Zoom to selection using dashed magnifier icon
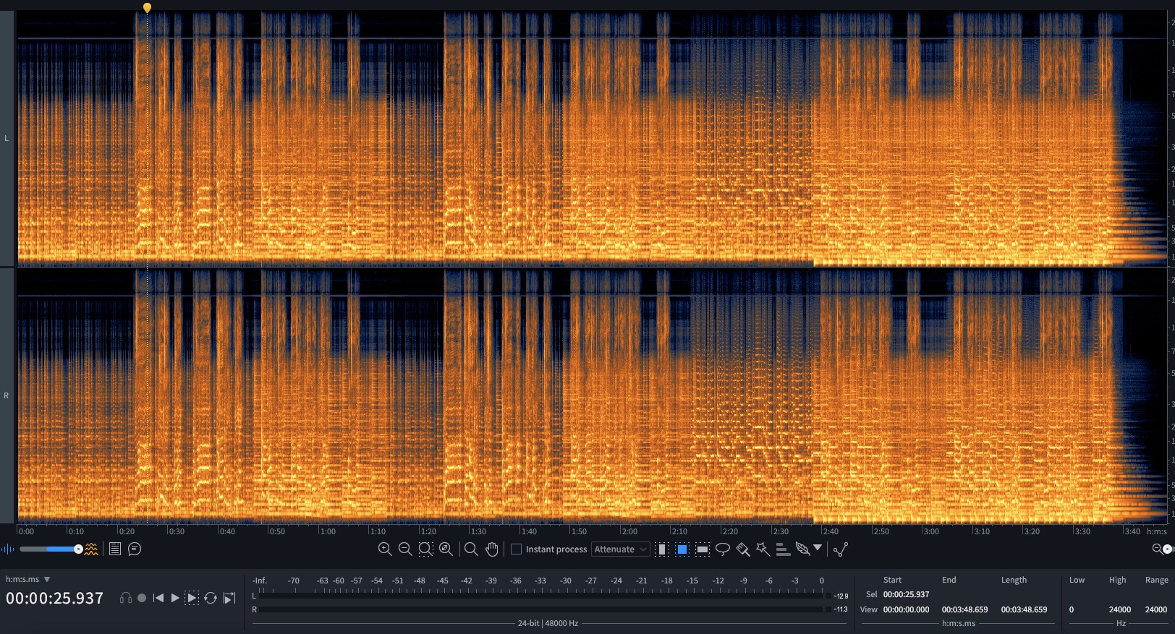Image resolution: width=1175 pixels, height=634 pixels. click(x=425, y=549)
